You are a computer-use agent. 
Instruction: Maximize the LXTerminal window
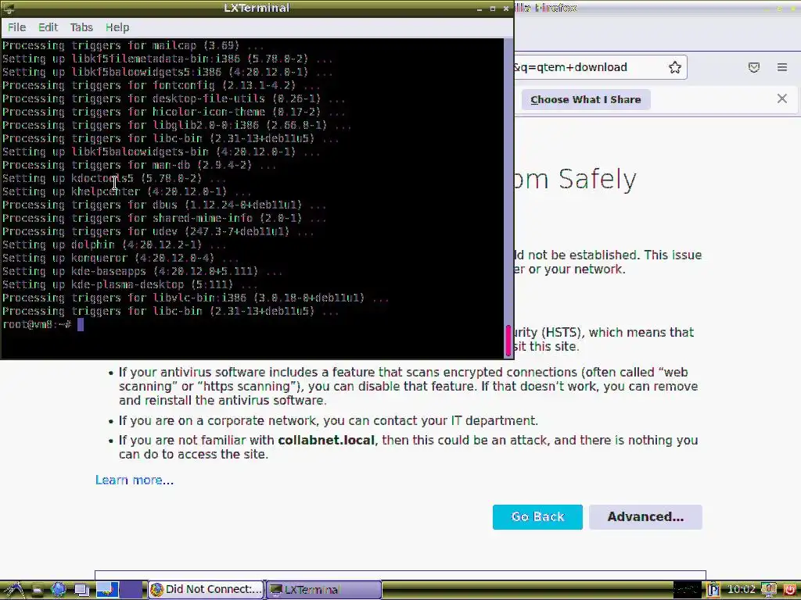[493, 9]
